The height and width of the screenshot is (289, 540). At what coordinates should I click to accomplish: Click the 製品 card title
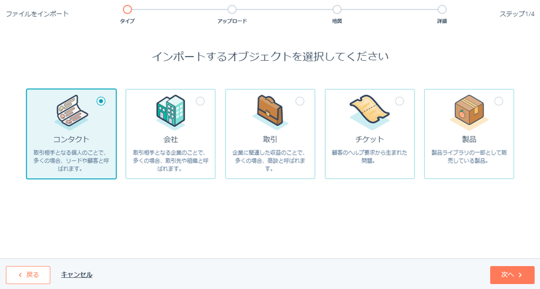pyautogui.click(x=469, y=139)
